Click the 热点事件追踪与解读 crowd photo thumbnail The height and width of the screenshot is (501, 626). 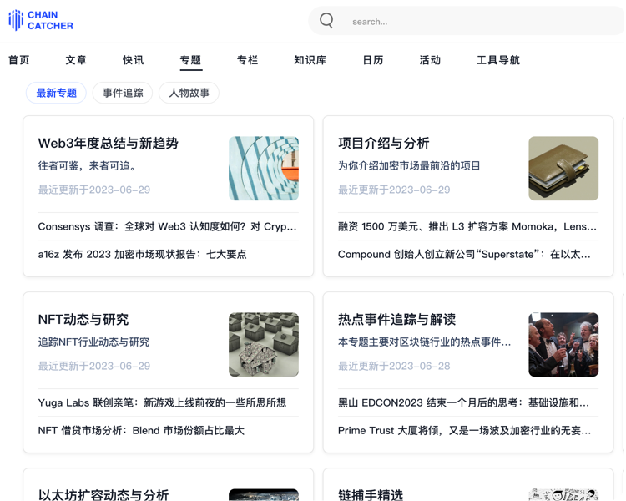point(563,344)
